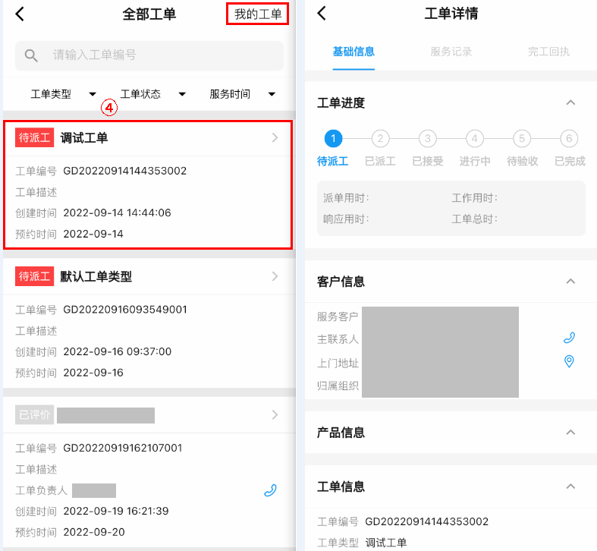Viewport: 597px width, 551px height.
Task: Select progress step 4 进行中
Action: tap(474, 138)
